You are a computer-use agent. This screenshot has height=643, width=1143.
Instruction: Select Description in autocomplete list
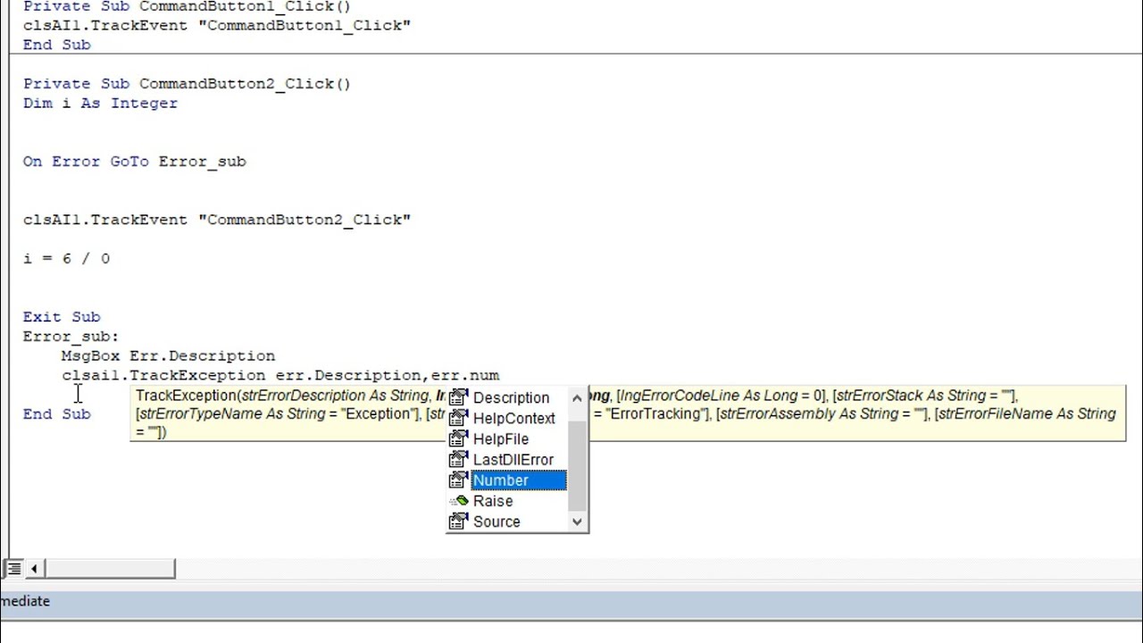(511, 397)
